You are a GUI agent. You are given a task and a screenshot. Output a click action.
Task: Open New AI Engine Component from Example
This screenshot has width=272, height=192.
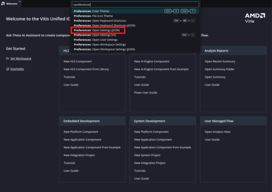tap(161, 69)
